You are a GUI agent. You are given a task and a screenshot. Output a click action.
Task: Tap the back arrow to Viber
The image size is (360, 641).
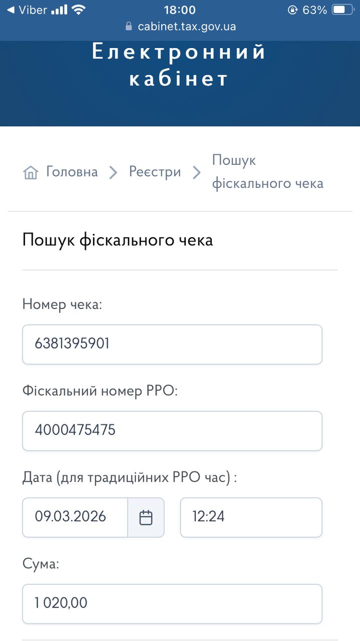coord(11,10)
